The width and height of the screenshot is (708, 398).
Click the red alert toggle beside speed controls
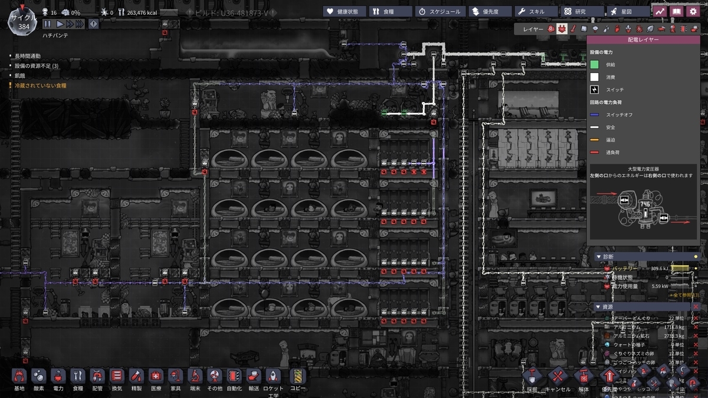tap(94, 24)
